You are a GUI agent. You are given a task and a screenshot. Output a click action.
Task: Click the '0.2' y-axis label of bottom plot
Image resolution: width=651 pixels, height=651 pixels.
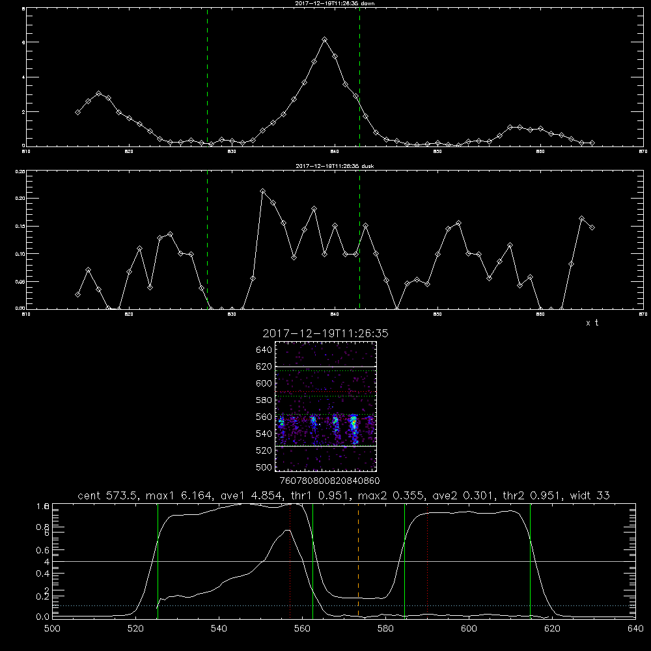43,597
